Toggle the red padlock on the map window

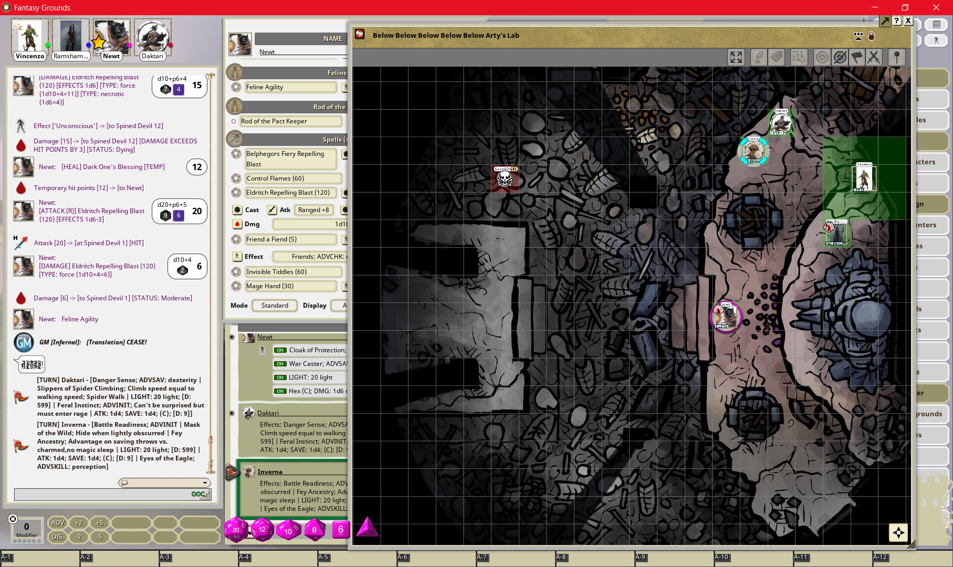871,36
